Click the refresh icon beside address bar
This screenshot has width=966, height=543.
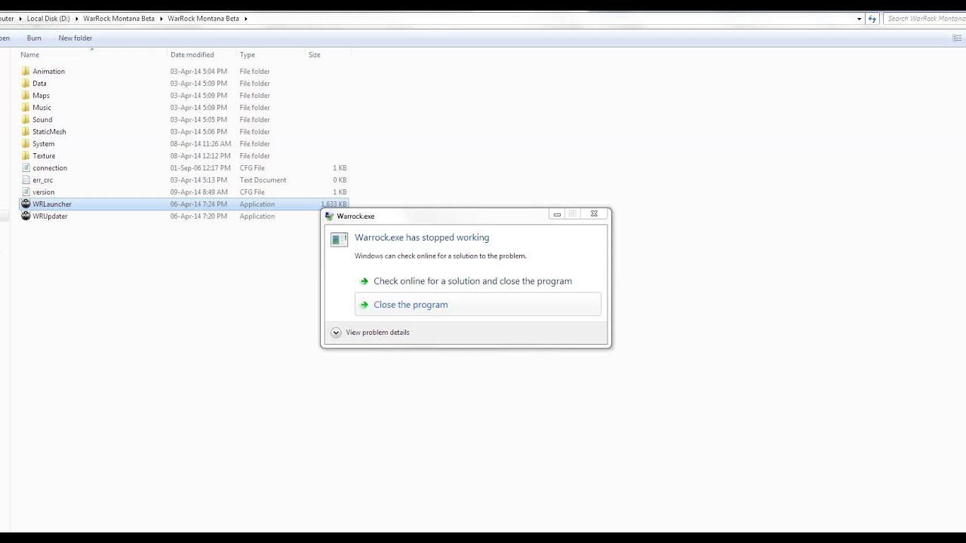click(x=872, y=18)
